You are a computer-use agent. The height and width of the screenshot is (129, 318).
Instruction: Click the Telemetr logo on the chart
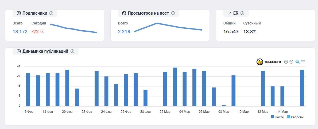click(269, 62)
